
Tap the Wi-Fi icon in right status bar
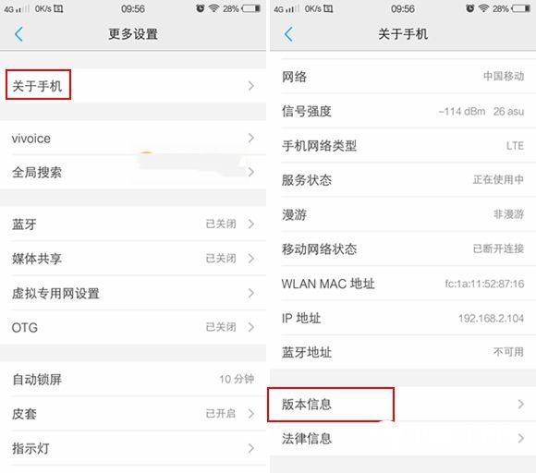click(x=483, y=8)
